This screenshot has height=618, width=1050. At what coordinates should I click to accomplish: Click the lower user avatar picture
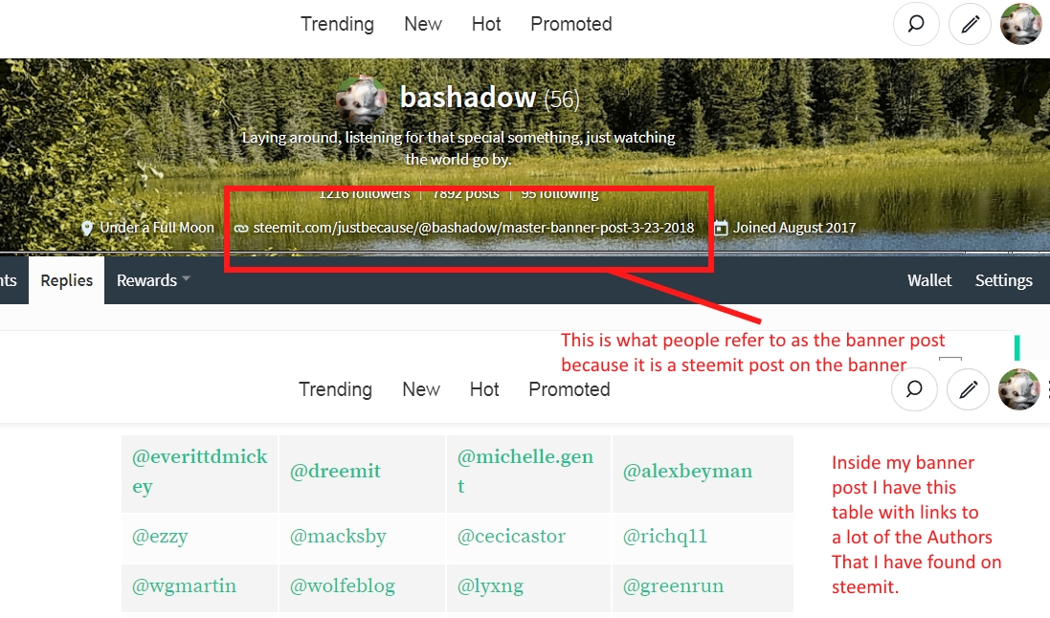click(1019, 389)
